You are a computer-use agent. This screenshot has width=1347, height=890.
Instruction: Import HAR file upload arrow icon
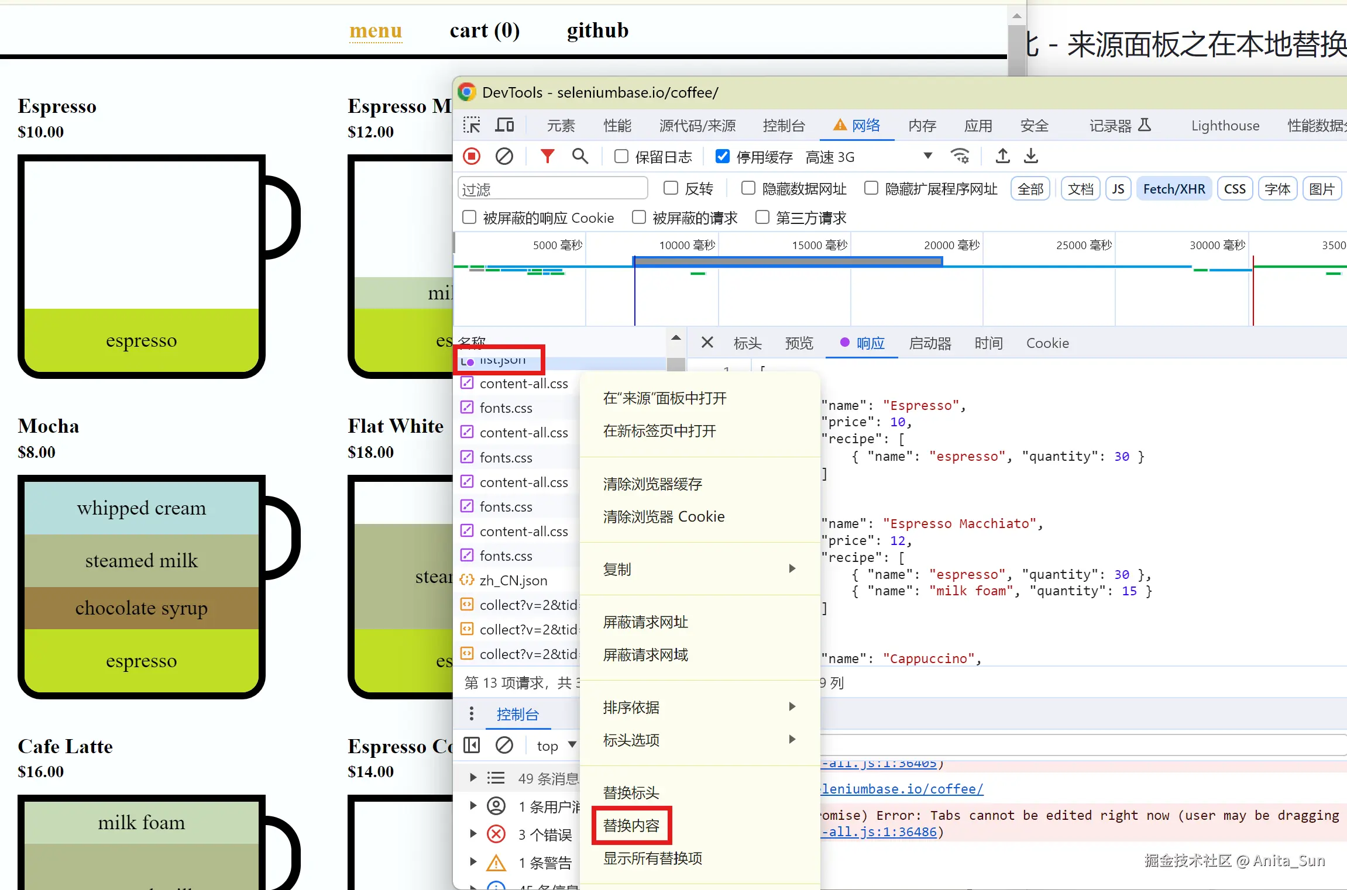(1003, 156)
